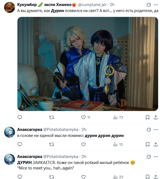This screenshot has height=179, width=160.
Task: View analytics showing 73 views
Action: 118,117
